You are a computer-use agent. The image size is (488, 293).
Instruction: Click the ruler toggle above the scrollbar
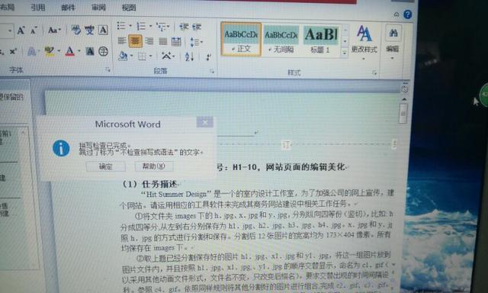405,89
